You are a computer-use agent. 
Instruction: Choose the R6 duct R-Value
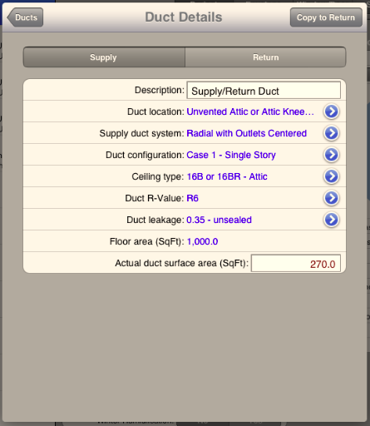point(192,198)
